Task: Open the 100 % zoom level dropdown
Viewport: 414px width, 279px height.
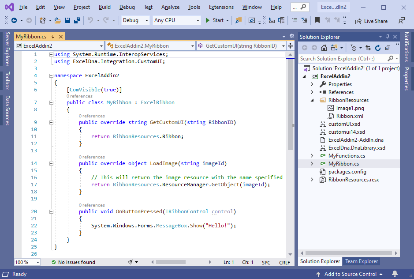Action: point(27,262)
